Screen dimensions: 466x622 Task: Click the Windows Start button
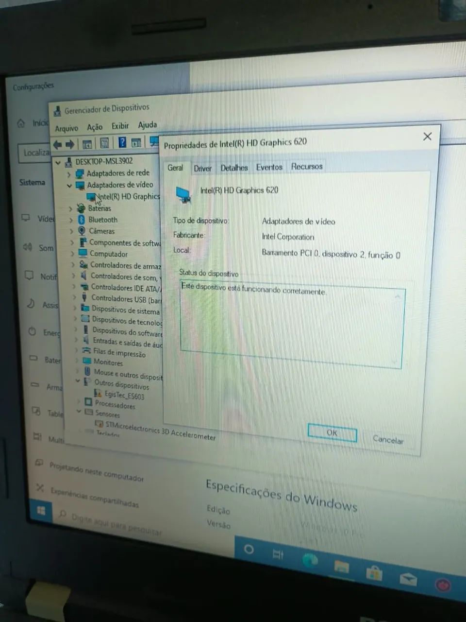pos(41,510)
